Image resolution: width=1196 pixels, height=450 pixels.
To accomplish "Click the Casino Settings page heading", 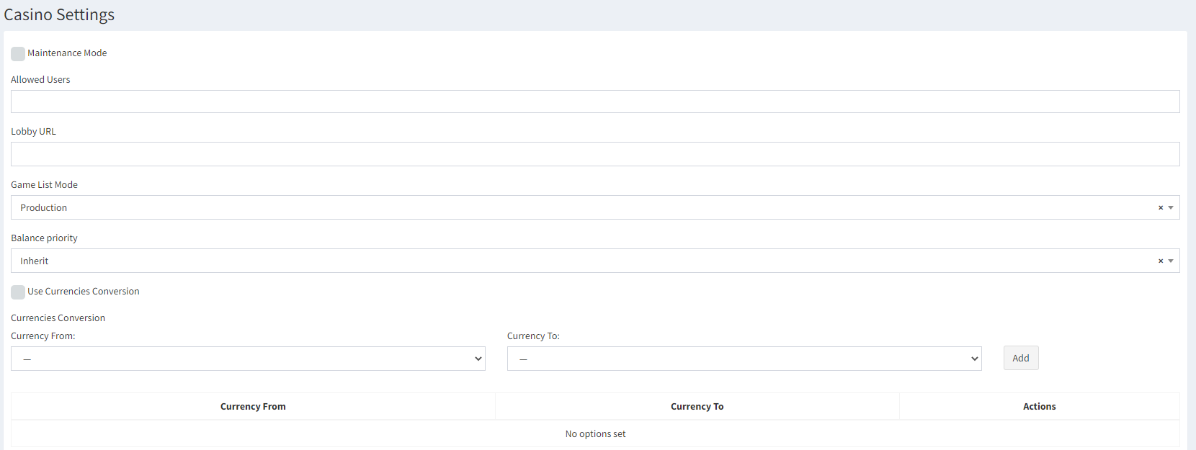I will coord(59,15).
